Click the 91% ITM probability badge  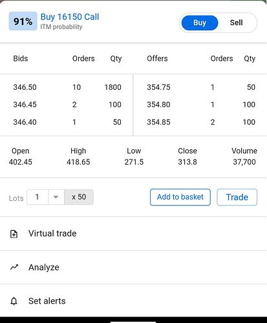pos(23,21)
